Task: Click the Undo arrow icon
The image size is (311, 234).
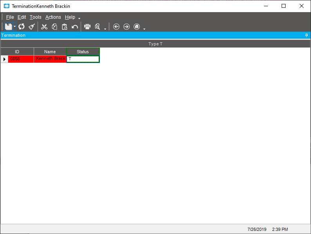Action: pyautogui.click(x=75, y=27)
